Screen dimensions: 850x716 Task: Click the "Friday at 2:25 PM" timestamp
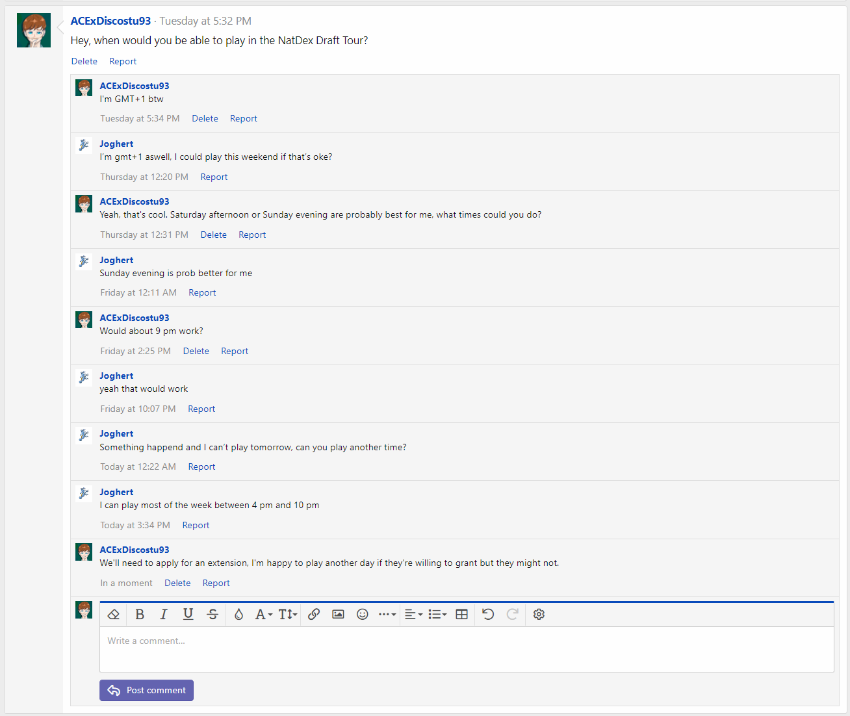tap(135, 352)
